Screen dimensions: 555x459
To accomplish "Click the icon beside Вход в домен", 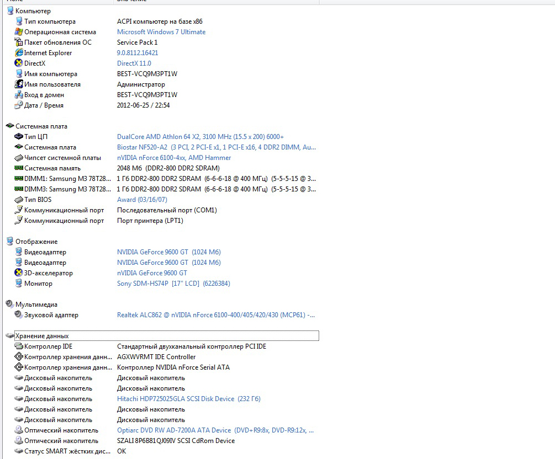I will click(x=19, y=95).
